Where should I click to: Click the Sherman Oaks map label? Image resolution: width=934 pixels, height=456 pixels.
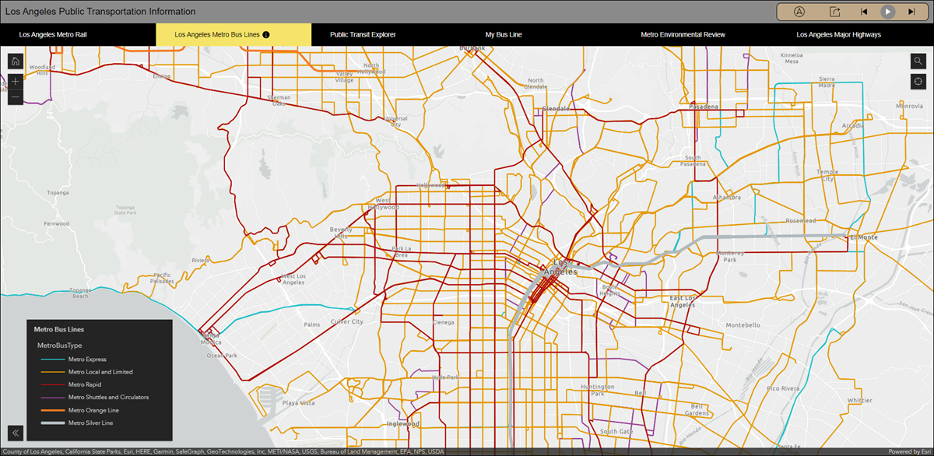(279, 101)
